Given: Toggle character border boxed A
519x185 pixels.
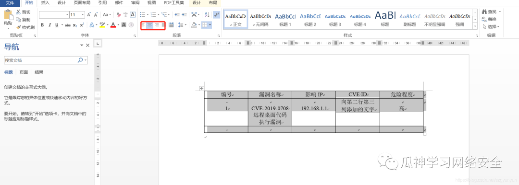Looking at the screenshot, I should 133,14.
